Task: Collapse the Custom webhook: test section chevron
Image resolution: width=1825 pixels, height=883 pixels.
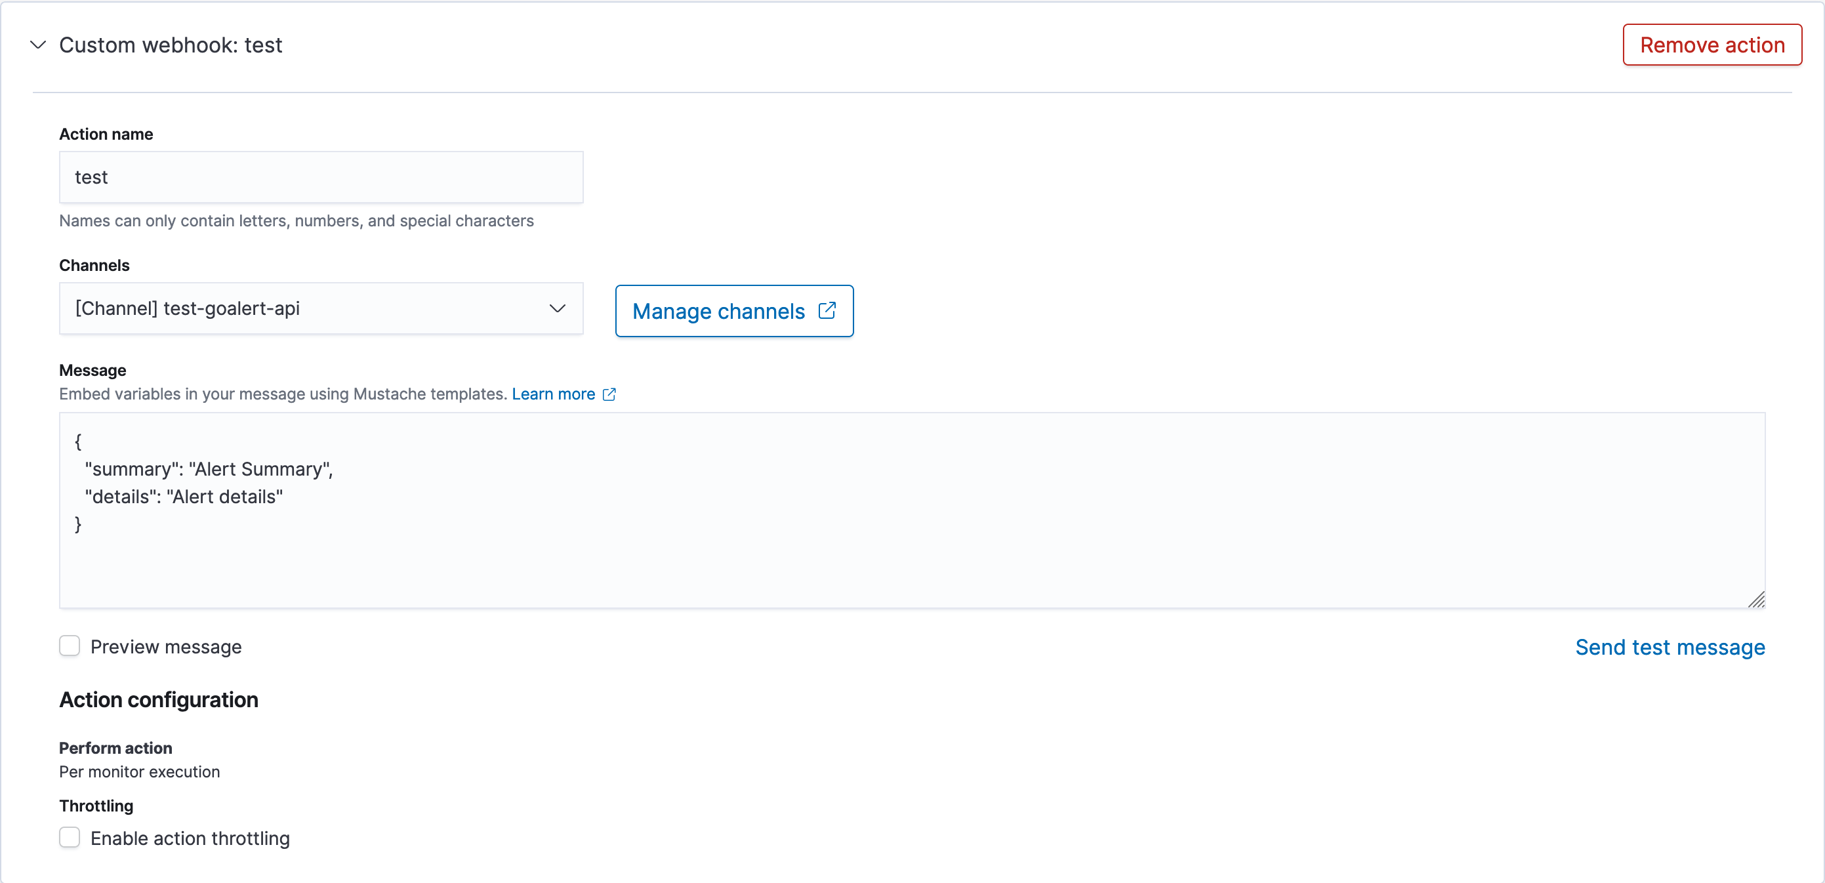Action: [x=38, y=45]
